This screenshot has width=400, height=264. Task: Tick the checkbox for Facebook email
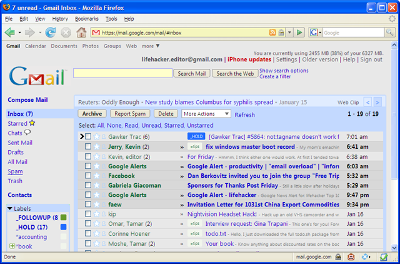[88, 175]
